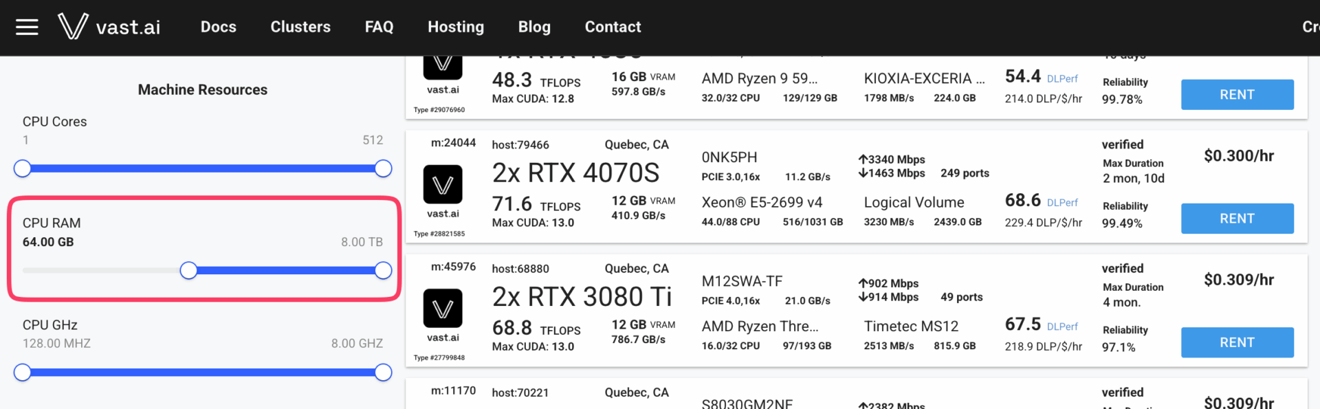1320x409 pixels.
Task: Open the Blog link
Action: tap(534, 27)
